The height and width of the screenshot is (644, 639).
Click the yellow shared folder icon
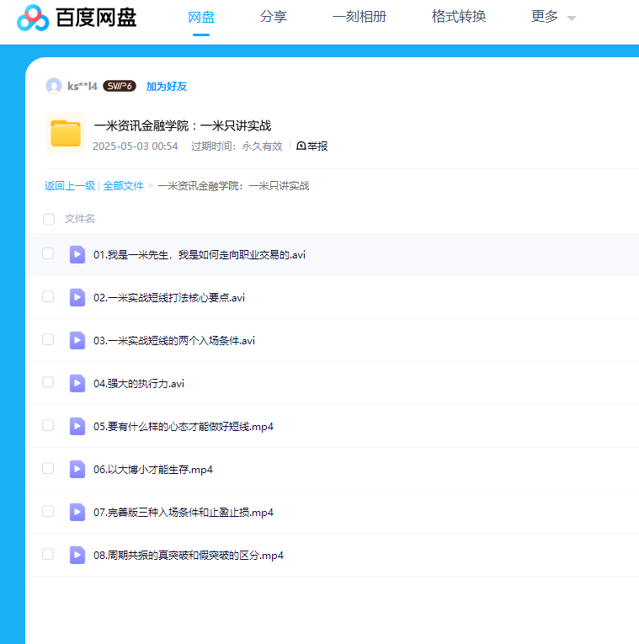click(65, 134)
